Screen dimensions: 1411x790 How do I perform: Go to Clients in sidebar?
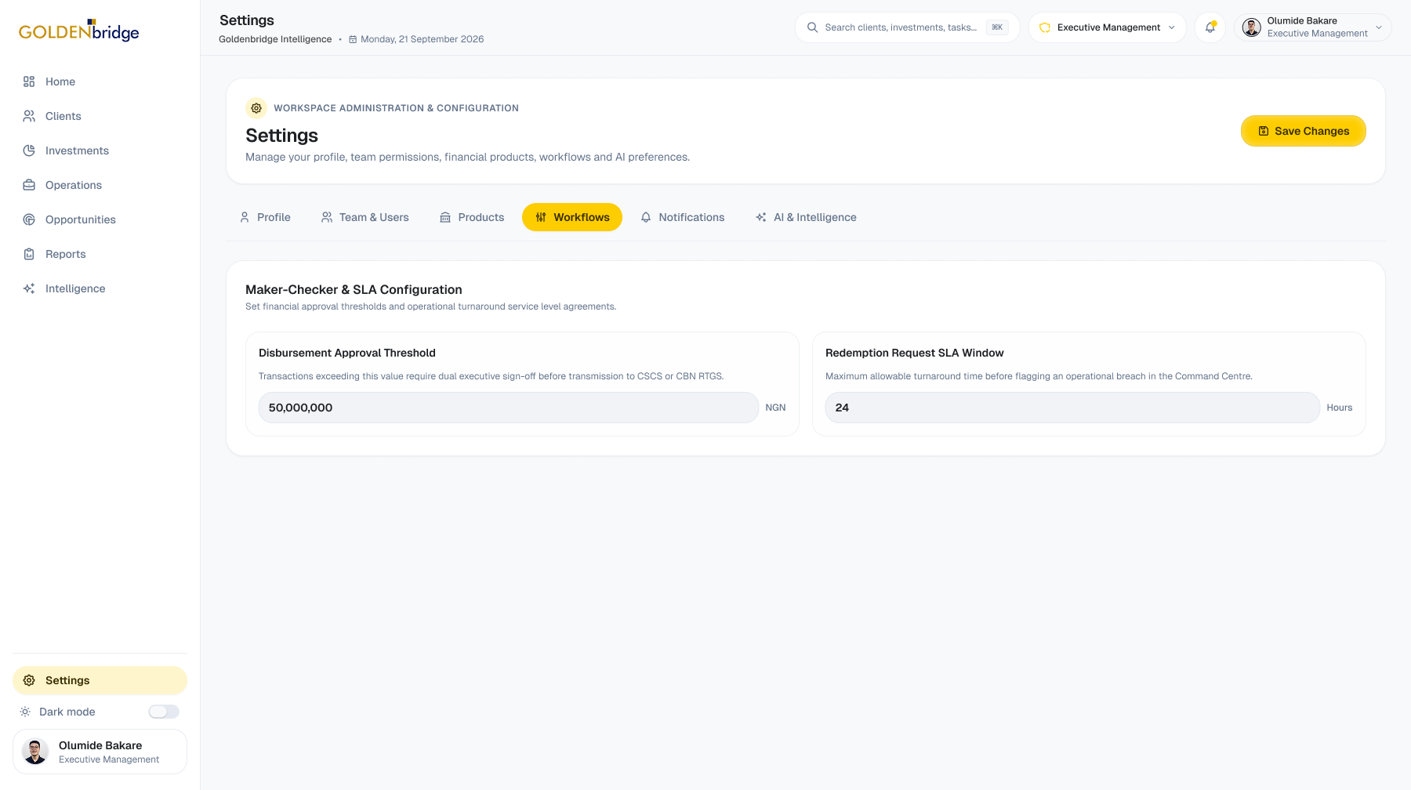(x=100, y=116)
